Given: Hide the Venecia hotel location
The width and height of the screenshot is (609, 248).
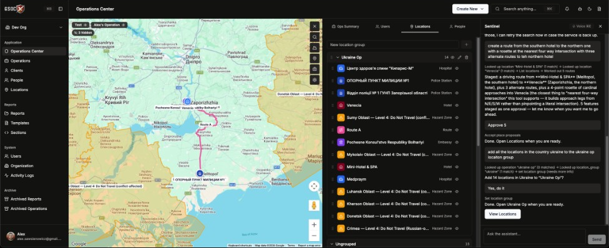Looking at the screenshot, I should click(x=457, y=105).
